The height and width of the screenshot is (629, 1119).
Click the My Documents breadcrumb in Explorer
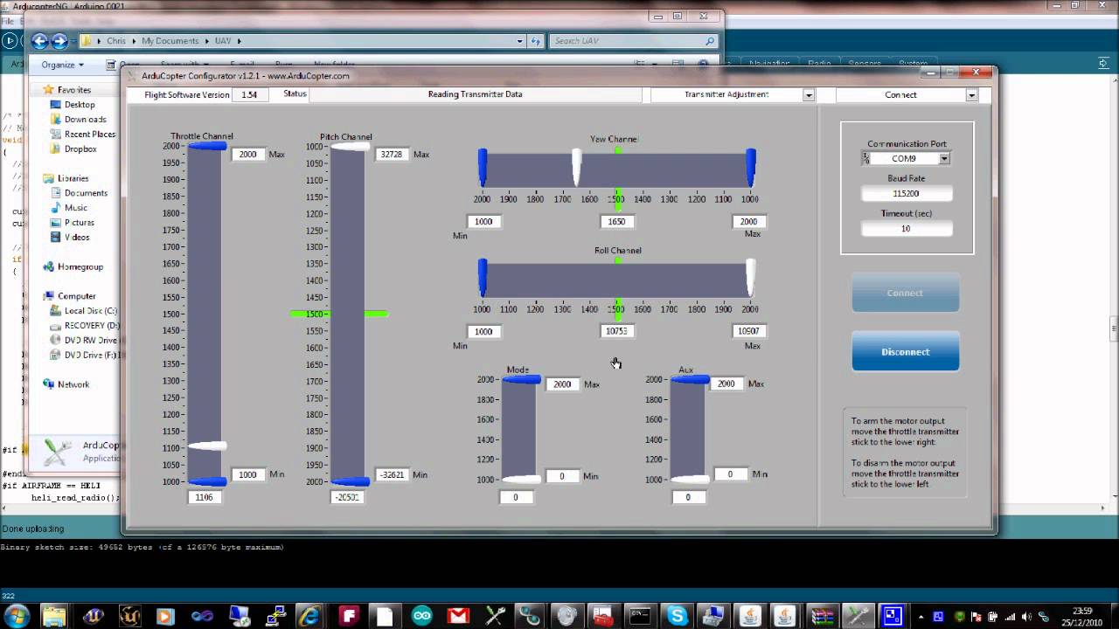coord(170,41)
